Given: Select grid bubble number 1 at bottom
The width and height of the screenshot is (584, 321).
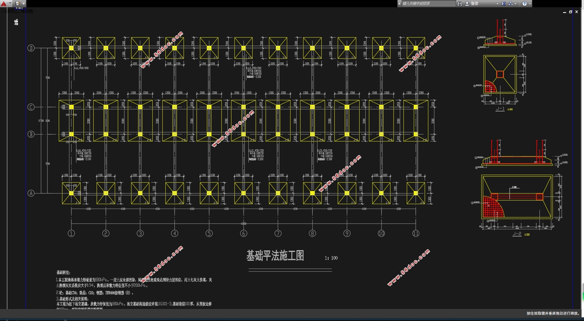Looking at the screenshot, I should click(71, 233).
